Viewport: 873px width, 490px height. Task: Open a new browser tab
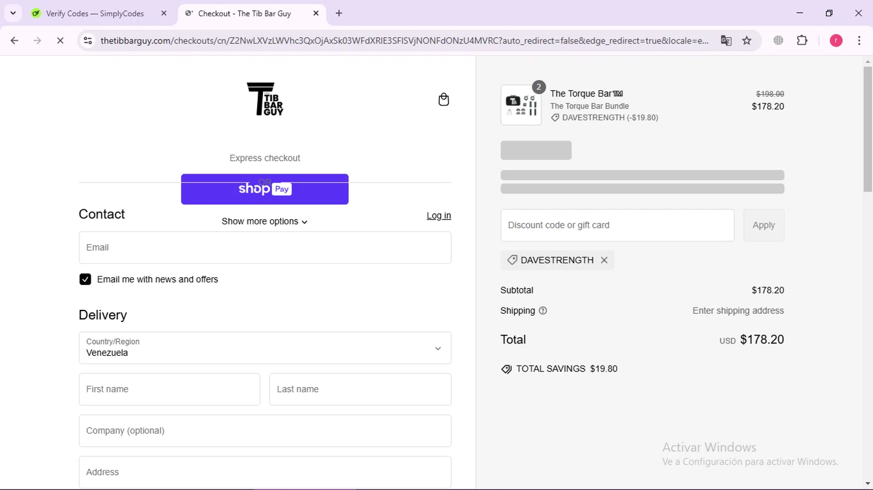tap(339, 13)
